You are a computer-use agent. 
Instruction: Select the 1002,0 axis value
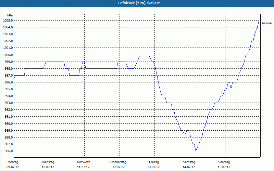click(8, 41)
